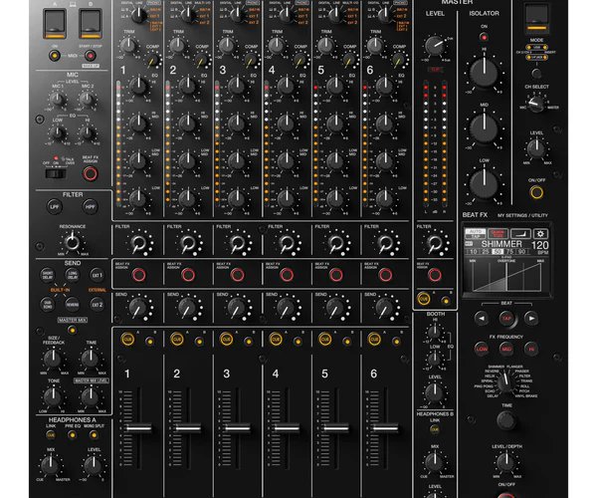
Task: Toggle FX FREQUENCY LOW button
Action: pos(482,349)
